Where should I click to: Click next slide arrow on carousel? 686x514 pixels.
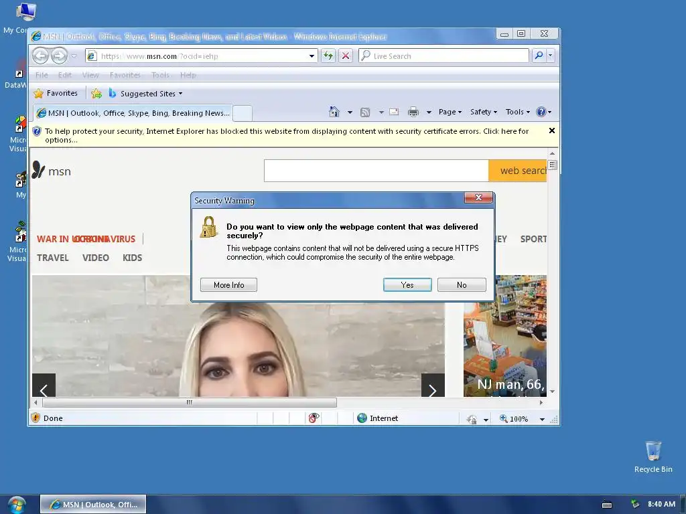433,385
